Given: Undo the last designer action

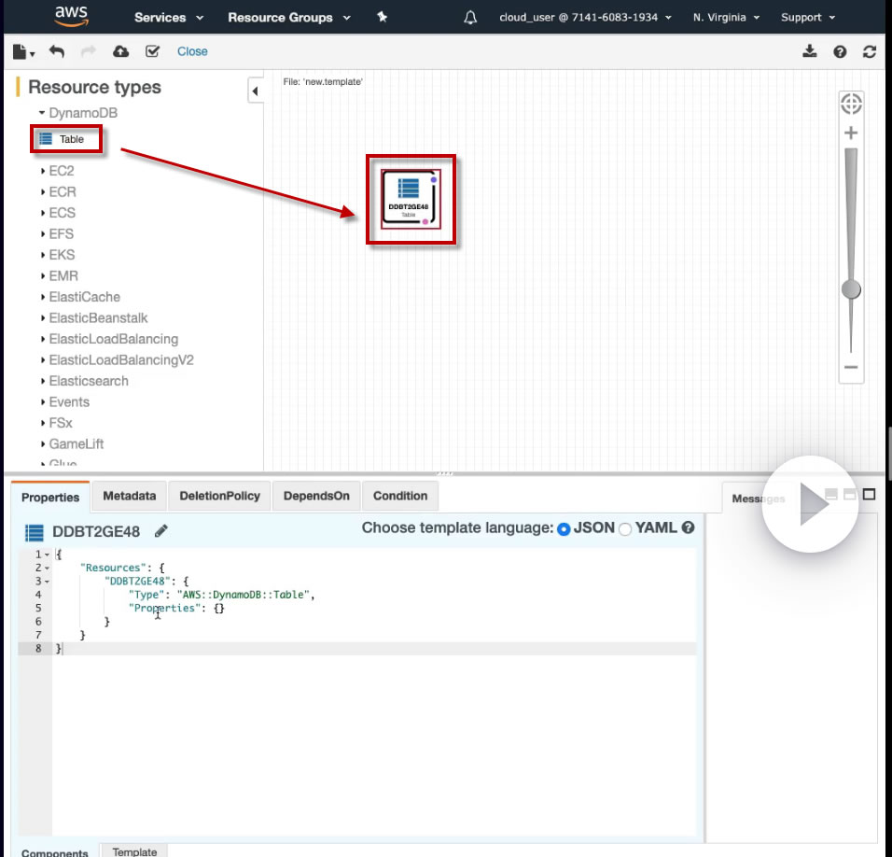Looking at the screenshot, I should click(x=56, y=51).
